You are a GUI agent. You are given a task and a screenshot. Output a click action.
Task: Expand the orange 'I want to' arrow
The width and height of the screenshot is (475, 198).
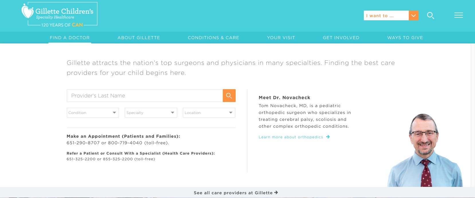click(413, 15)
